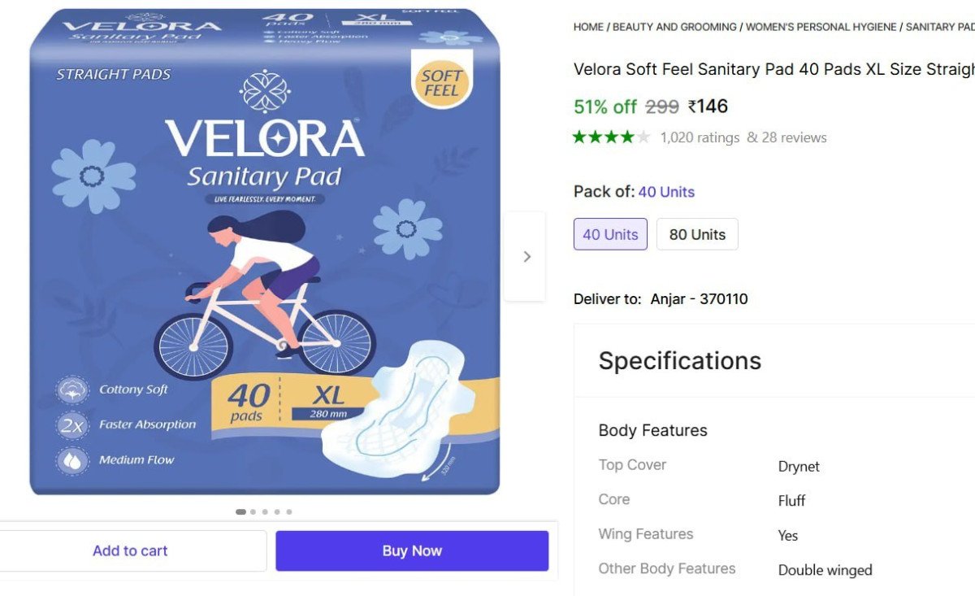Click the next image arrow chevron
This screenshot has height=596, width=975.
click(x=526, y=256)
